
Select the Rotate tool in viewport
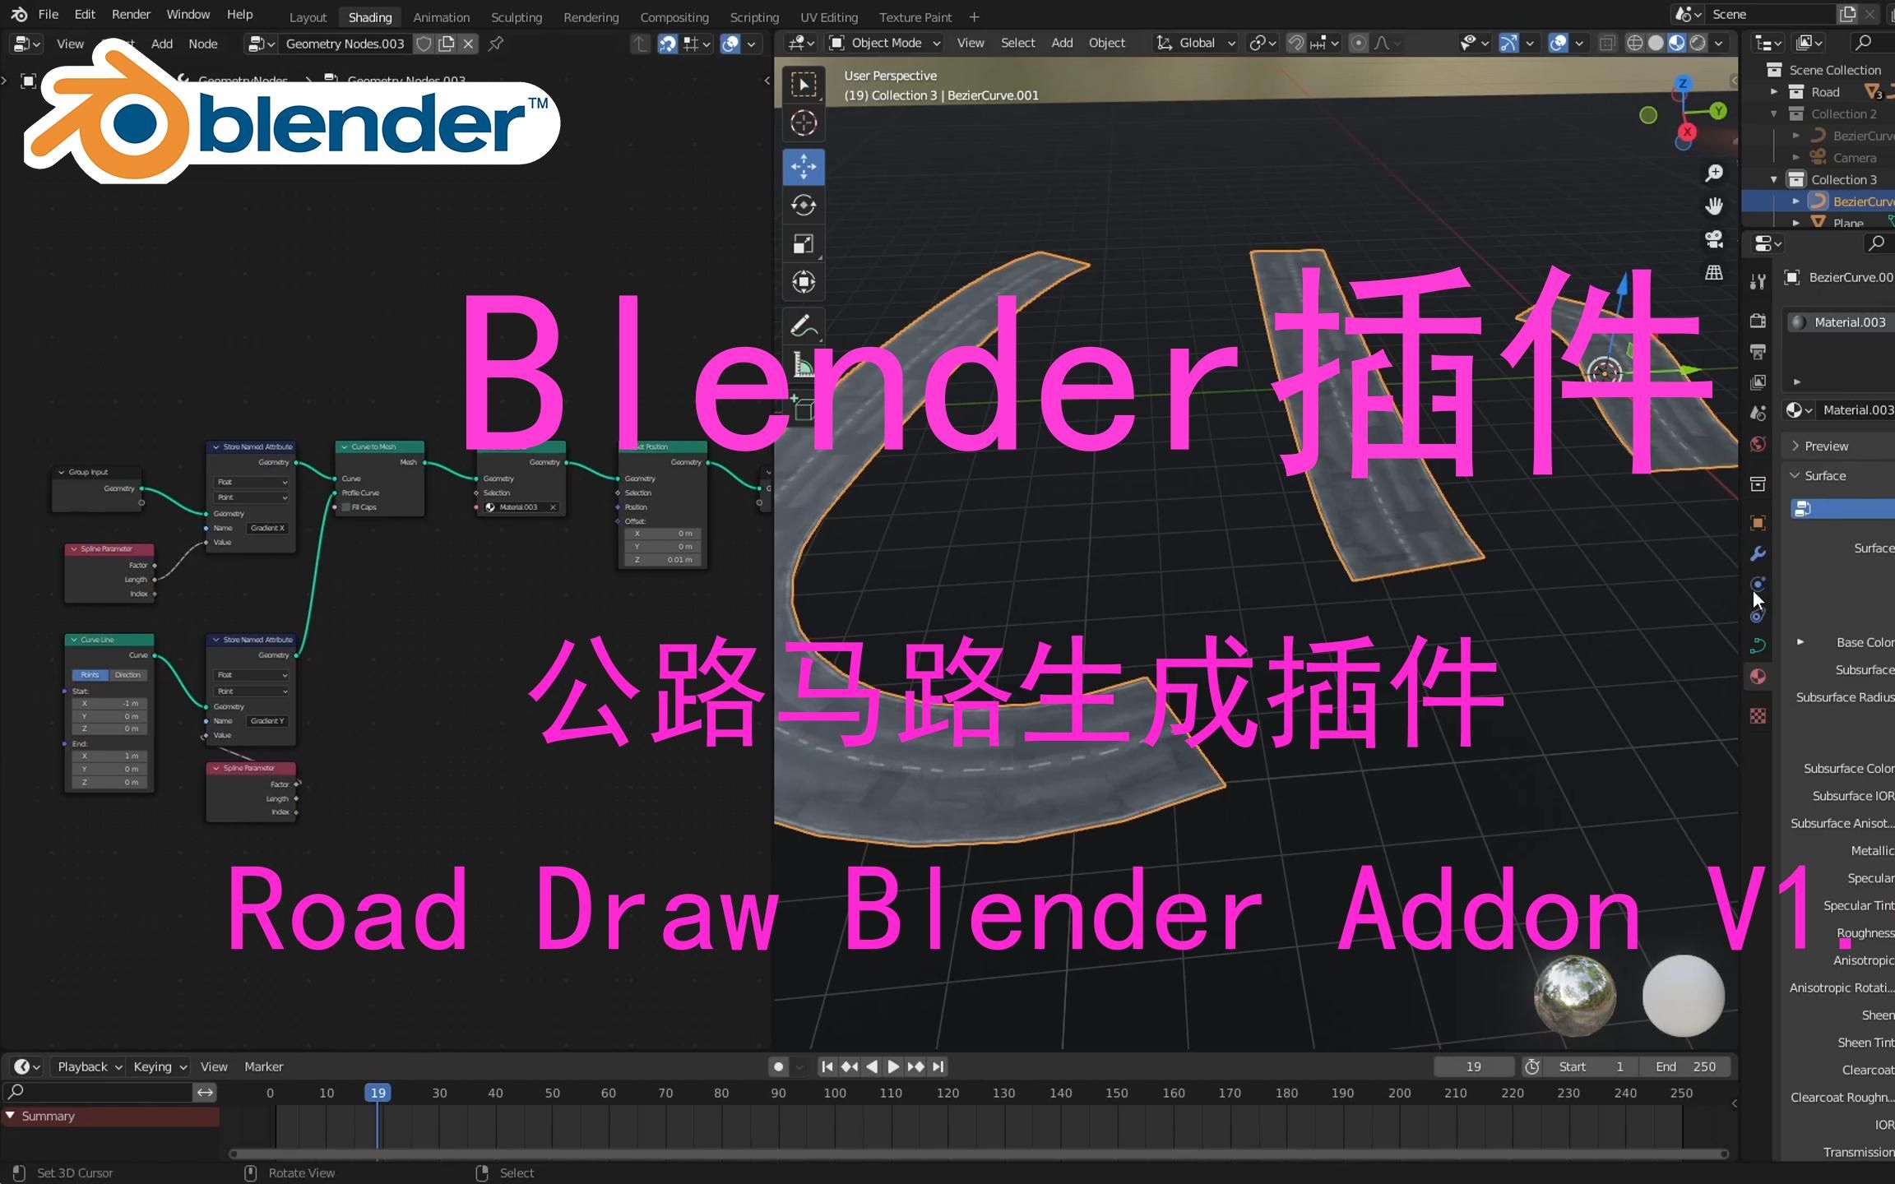pyautogui.click(x=805, y=206)
